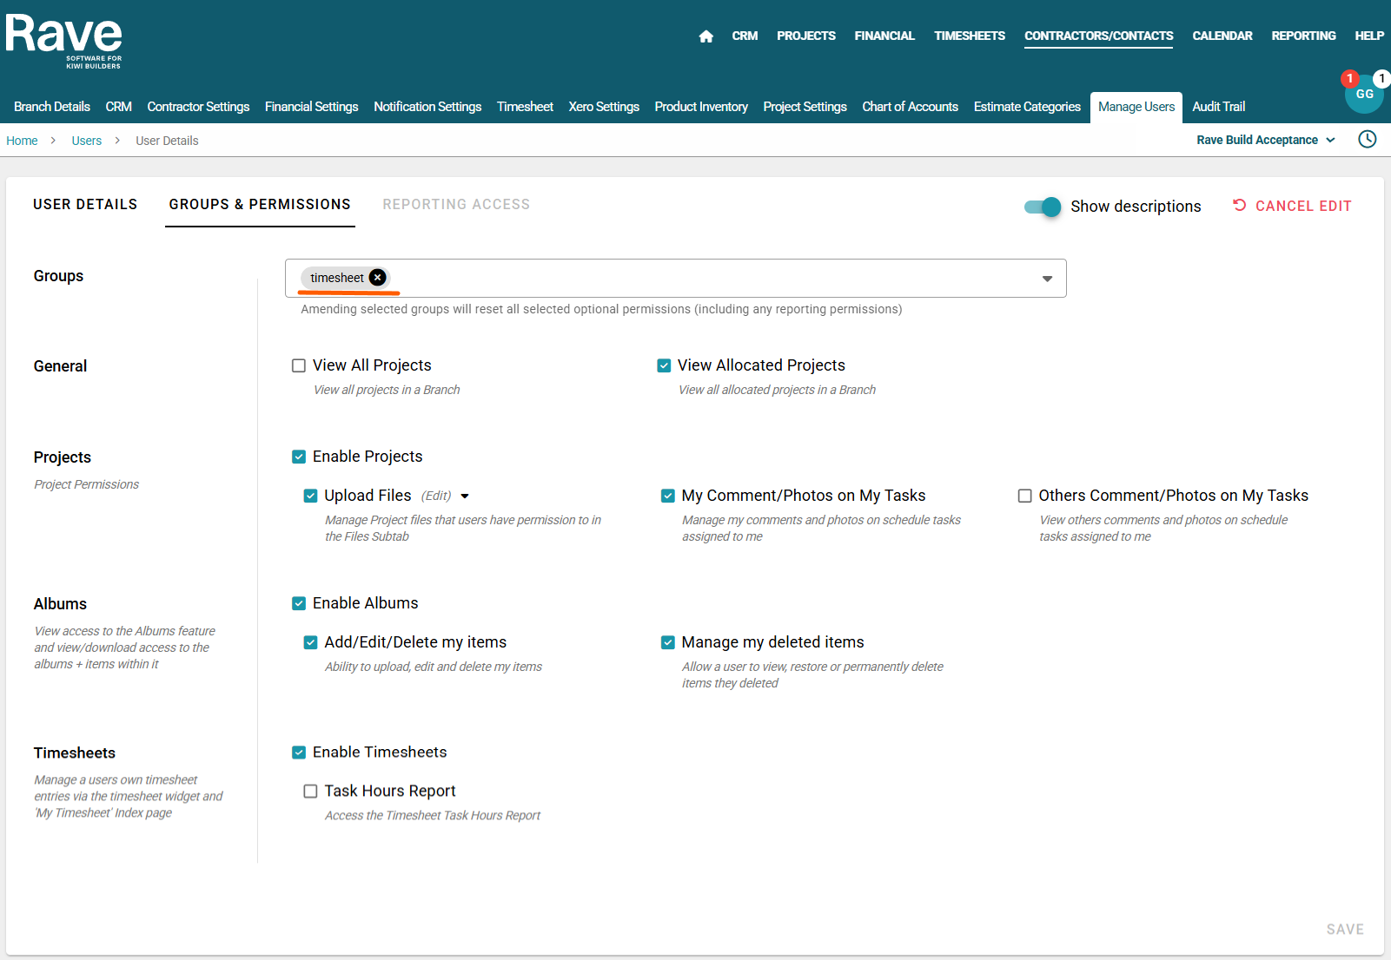
Task: Remove the timesheet group chip
Action: (x=377, y=278)
